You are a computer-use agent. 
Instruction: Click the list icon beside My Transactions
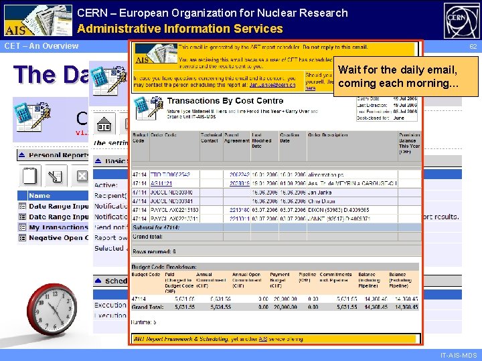pos(23,227)
